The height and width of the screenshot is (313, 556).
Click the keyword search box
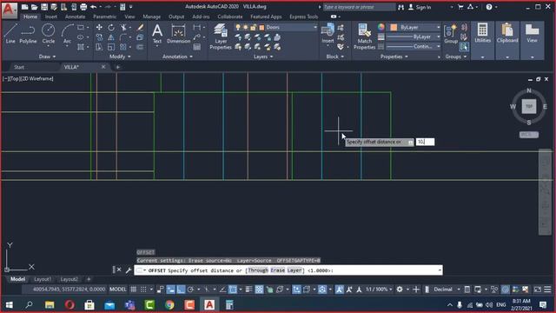[358, 7]
